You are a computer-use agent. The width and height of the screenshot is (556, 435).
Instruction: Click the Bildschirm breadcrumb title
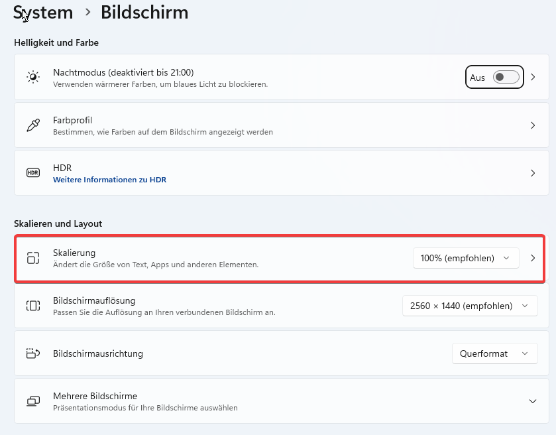tap(144, 13)
